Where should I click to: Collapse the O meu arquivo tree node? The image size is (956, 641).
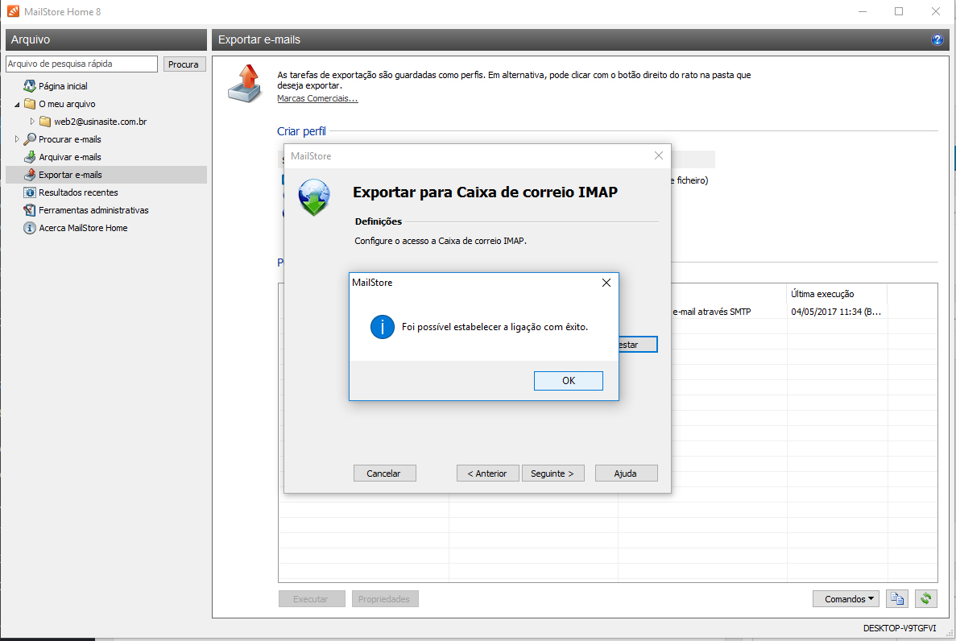pos(18,105)
